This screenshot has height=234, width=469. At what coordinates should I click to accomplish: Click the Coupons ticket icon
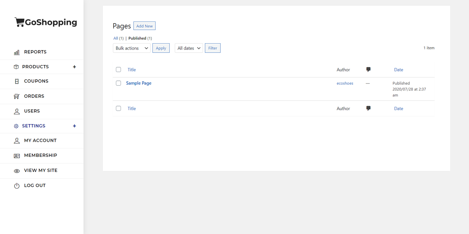(17, 81)
